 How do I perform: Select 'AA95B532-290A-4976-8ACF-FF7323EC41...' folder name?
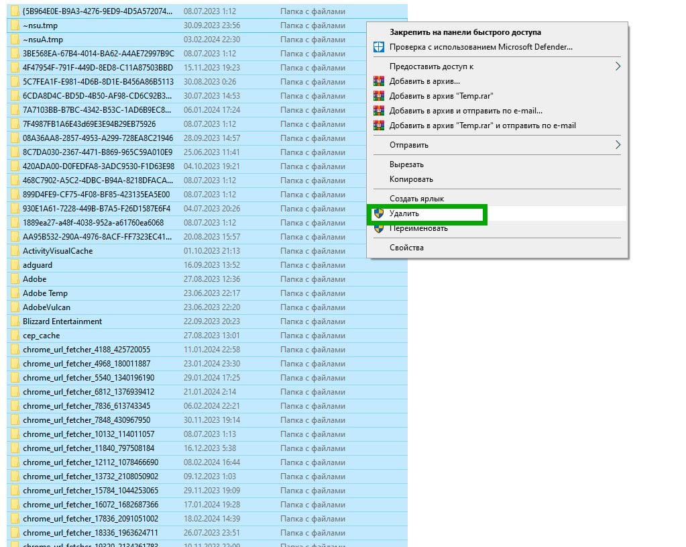point(97,237)
